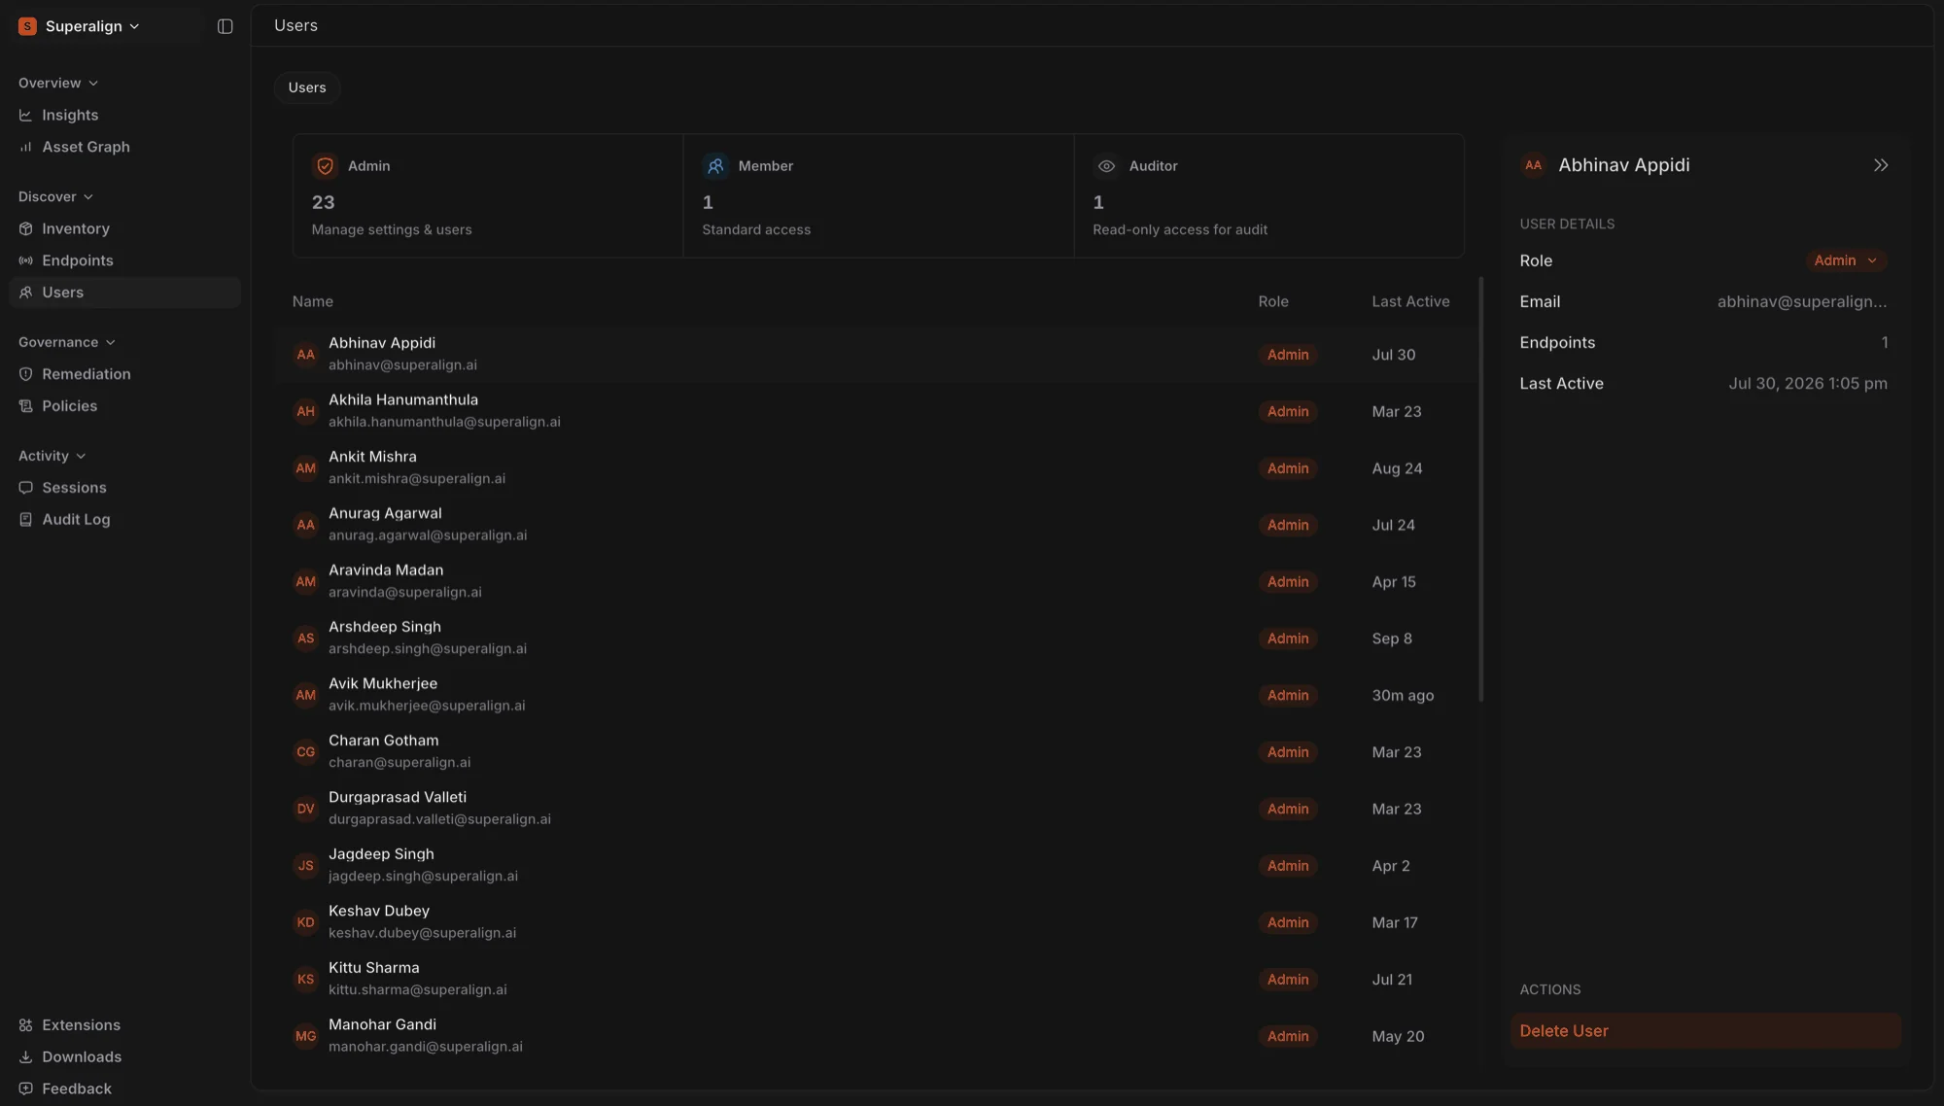Open Asset Graph in the sidebar

point(124,147)
